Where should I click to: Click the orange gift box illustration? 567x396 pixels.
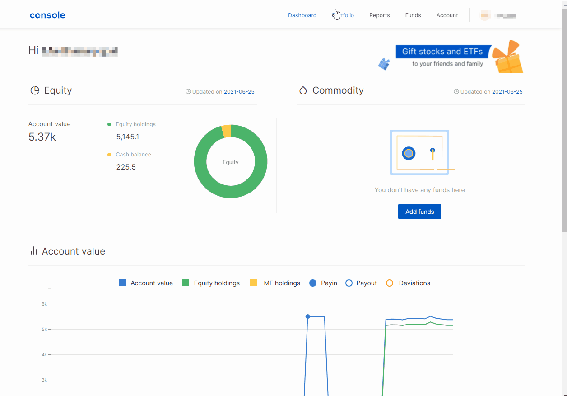point(508,57)
